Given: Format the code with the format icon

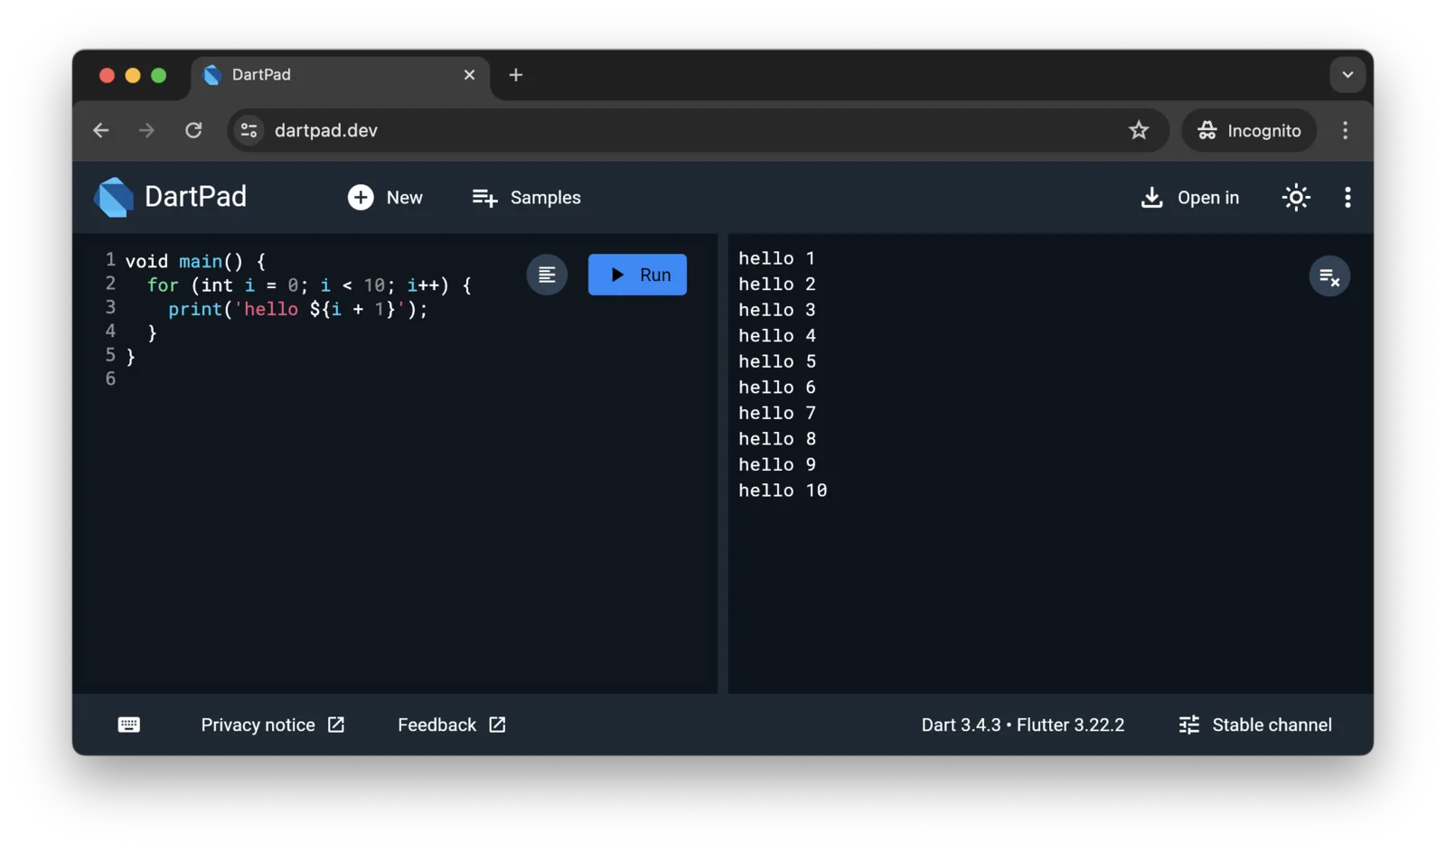Looking at the screenshot, I should pos(547,275).
